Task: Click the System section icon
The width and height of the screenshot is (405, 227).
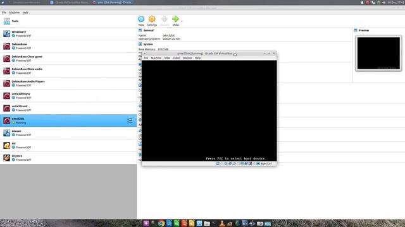Action: click(x=140, y=44)
